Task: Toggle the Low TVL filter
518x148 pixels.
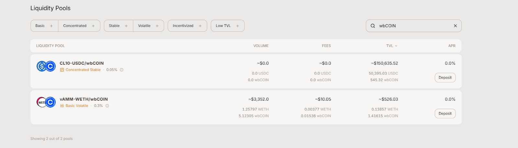Action: click(227, 26)
